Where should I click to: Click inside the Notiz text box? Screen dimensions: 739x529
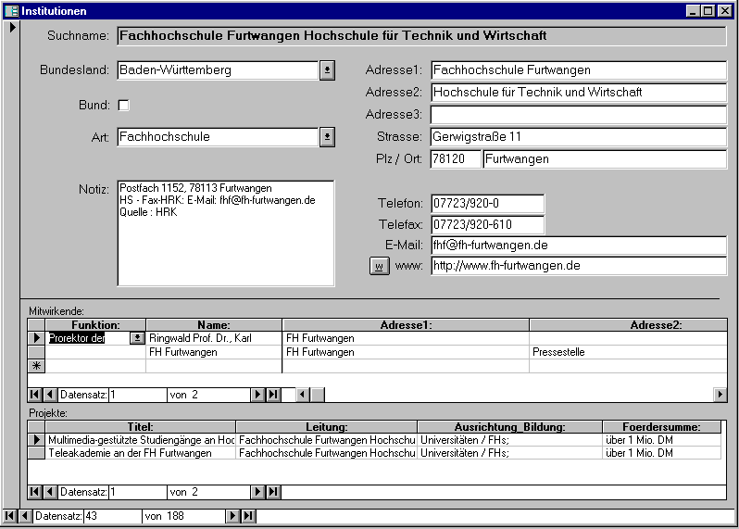coord(226,233)
